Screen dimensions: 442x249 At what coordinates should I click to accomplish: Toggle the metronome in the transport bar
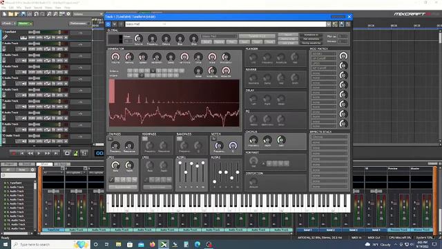point(75,153)
